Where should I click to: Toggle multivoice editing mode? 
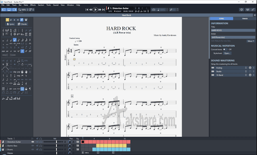(x=22, y=20)
